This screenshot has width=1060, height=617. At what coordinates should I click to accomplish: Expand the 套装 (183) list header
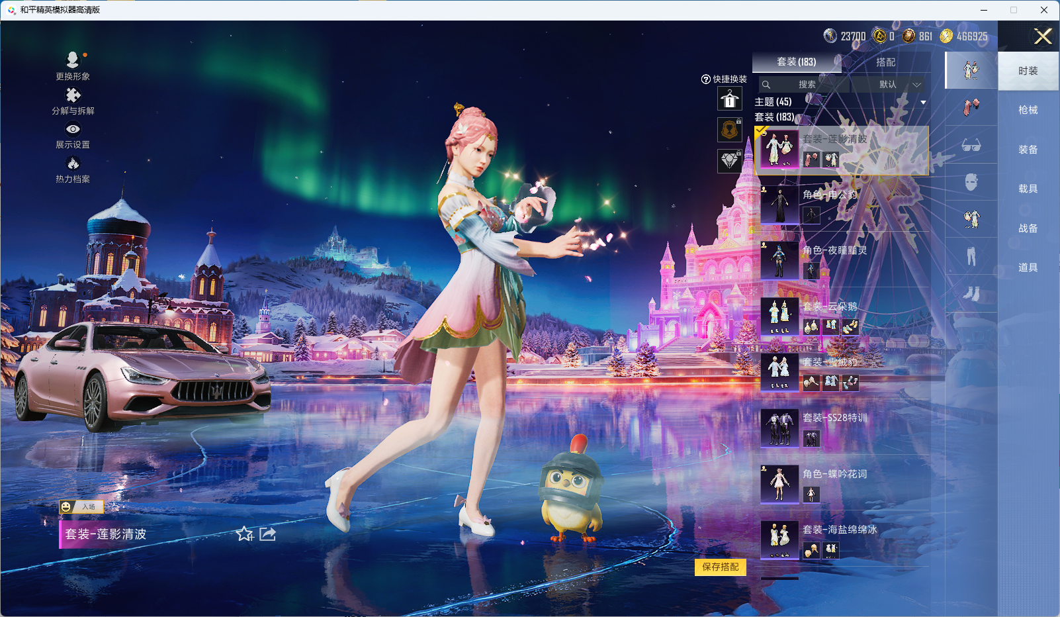click(775, 117)
